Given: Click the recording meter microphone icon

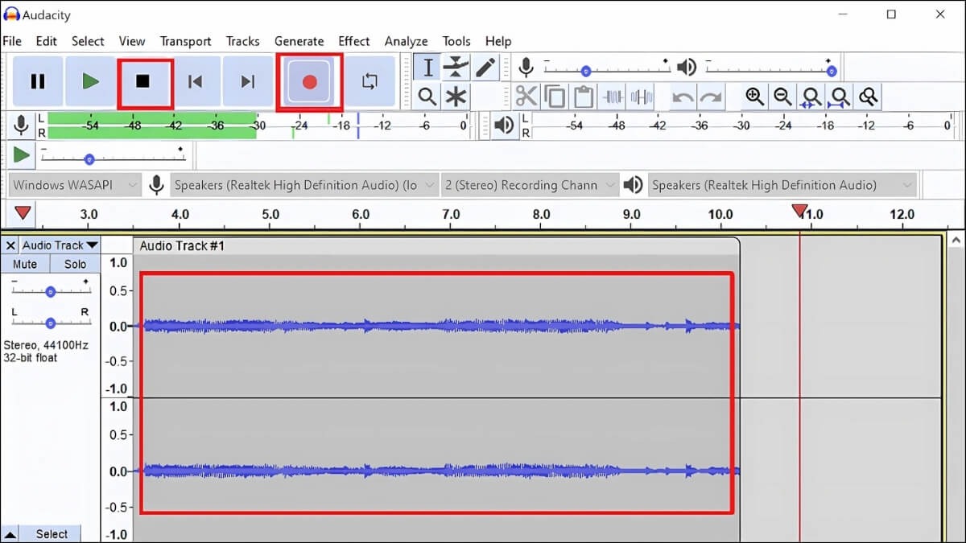Looking at the screenshot, I should click(22, 125).
